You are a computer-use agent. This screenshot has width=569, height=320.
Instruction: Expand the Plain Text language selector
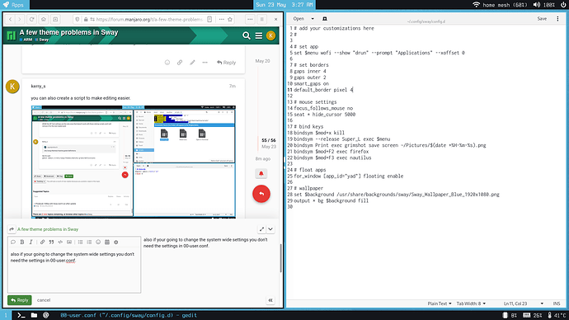[440, 304]
